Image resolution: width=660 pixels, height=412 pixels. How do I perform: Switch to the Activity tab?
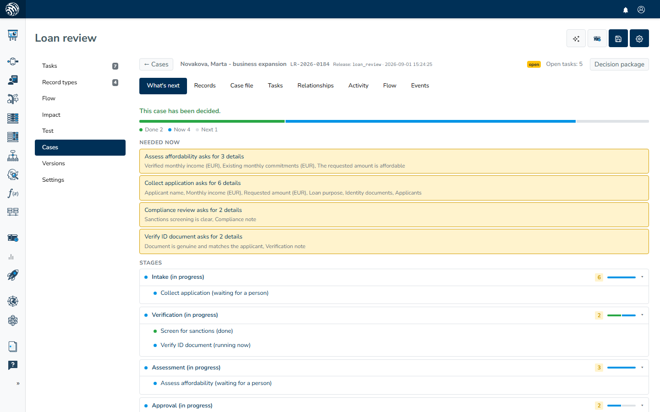[358, 86]
